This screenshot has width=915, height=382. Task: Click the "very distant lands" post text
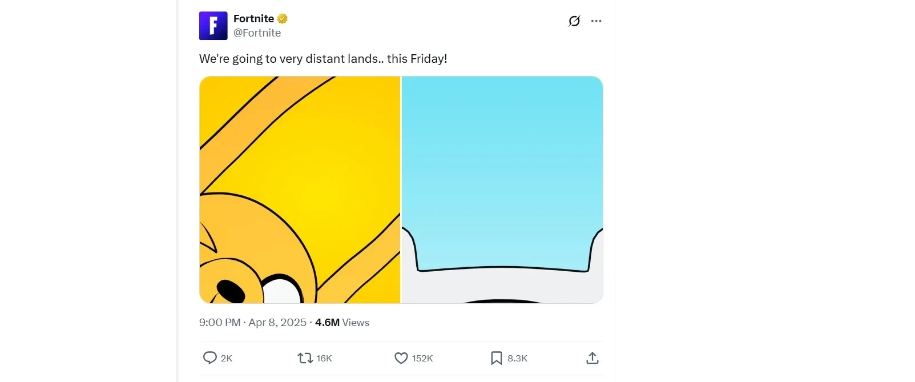pyautogui.click(x=323, y=59)
